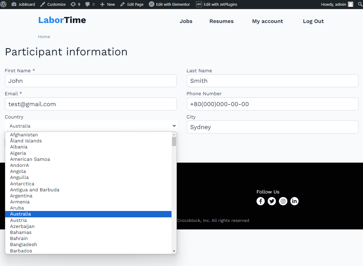Click the Edit with Elementor icon
The image size is (363, 266).
click(151, 4)
